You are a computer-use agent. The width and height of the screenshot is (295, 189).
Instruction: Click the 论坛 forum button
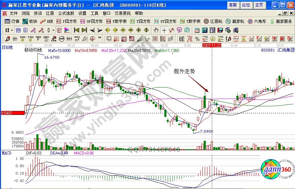tap(246, 5)
